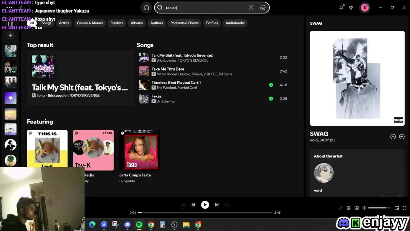This screenshot has height=231, width=410.
Task: Open the Brickboydior link in Top result
Action: coord(58,96)
